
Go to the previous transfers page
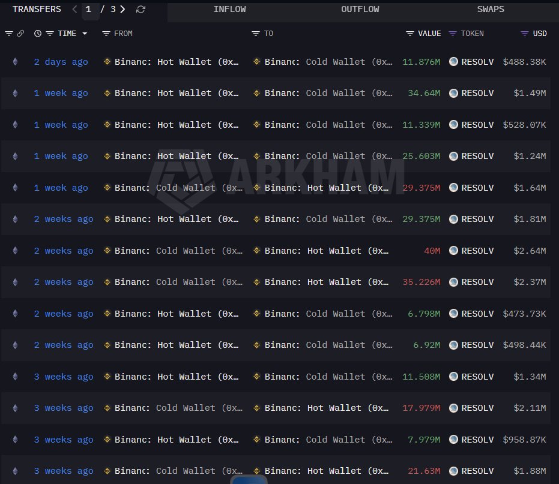pyautogui.click(x=74, y=9)
